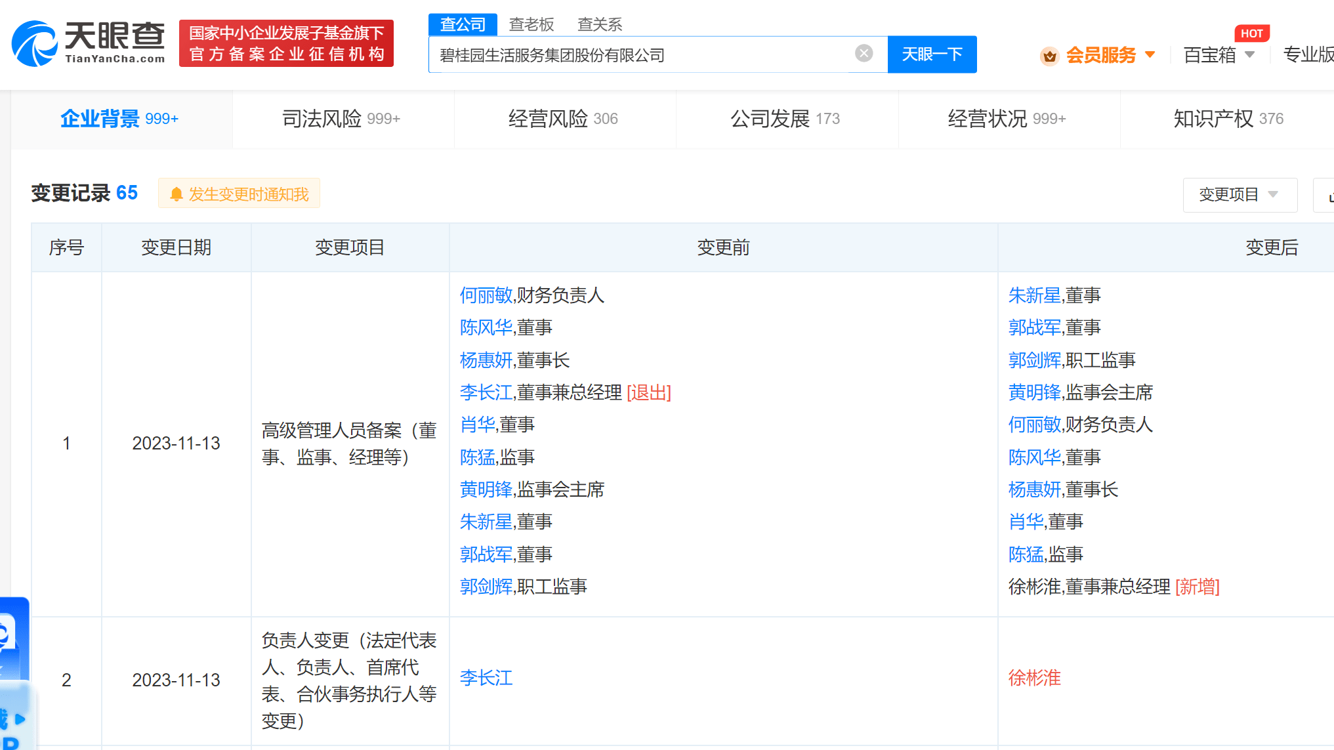The image size is (1334, 750).
Task: Open 郭剑辉 link in 变更前 column
Action: [486, 587]
